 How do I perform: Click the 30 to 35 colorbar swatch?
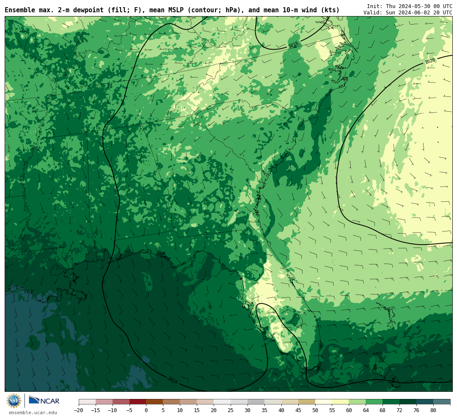(256, 402)
